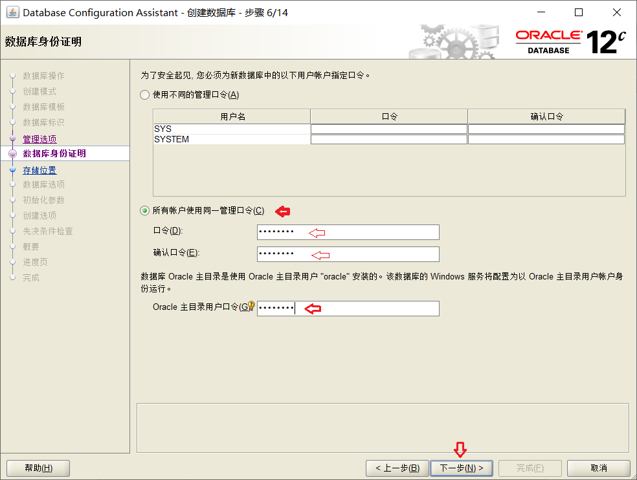Viewport: 637px width, 480px height.
Task: Click the 创建选项 step label
Action: point(39,215)
